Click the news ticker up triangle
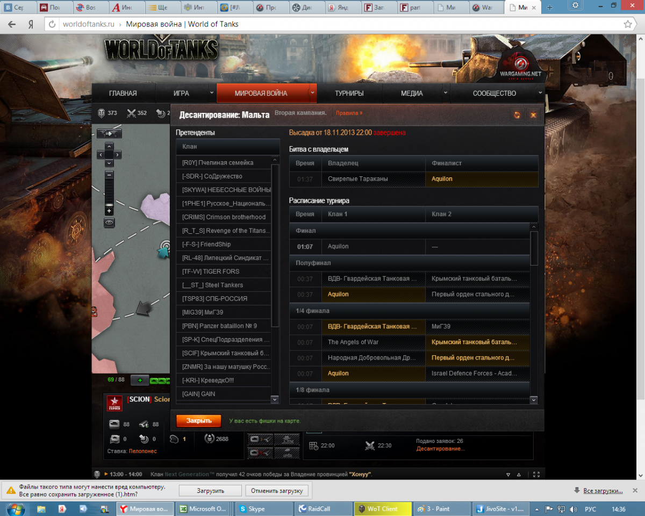The height and width of the screenshot is (516, 645). (519, 475)
